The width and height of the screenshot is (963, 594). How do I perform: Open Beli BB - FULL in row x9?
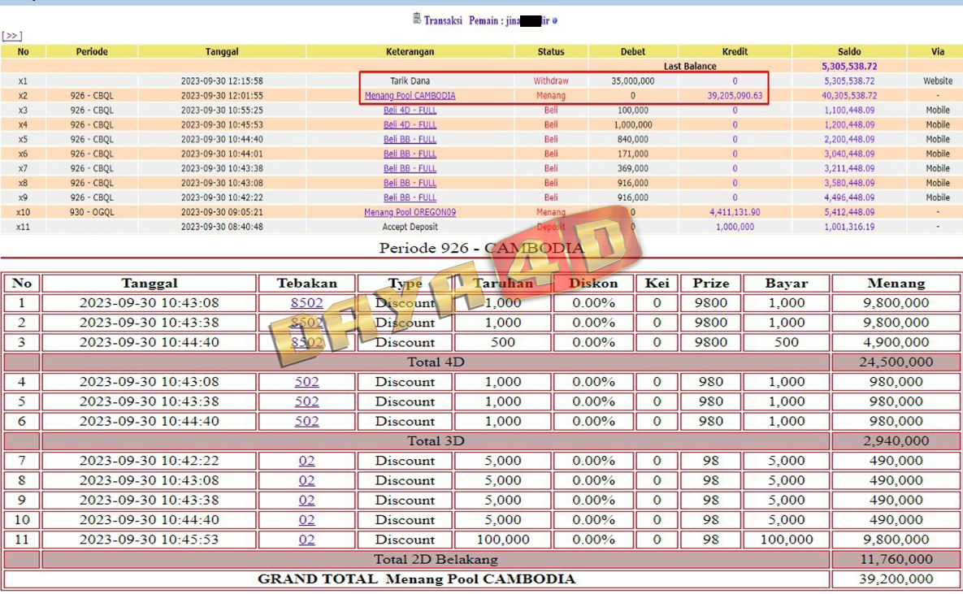click(410, 198)
